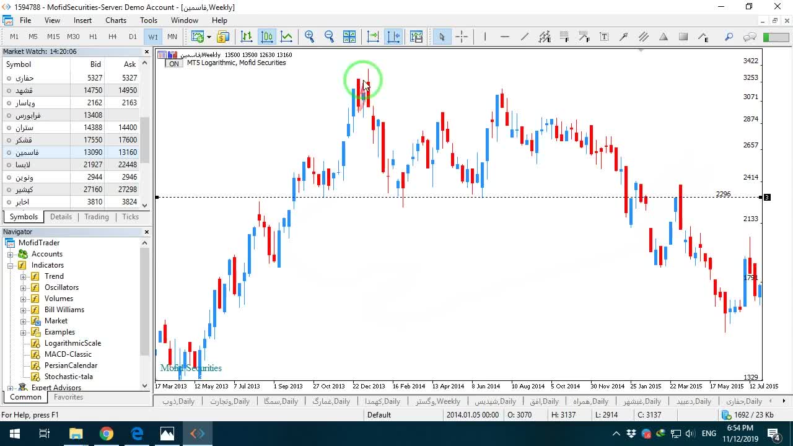Switch chart to MN monthly timeframe
The image size is (793, 446).
pyautogui.click(x=172, y=37)
